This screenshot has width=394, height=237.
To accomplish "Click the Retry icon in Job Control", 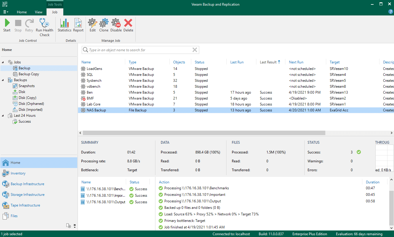I will (x=29, y=25).
